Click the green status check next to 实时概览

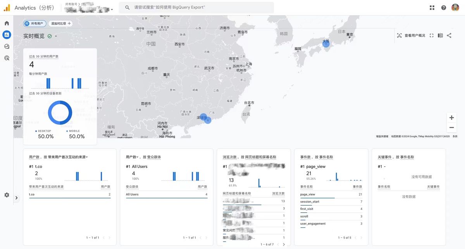point(50,36)
